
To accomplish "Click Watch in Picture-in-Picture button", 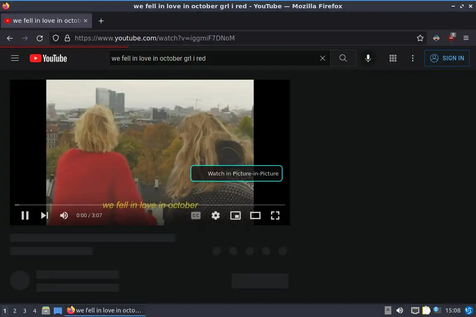I will point(236,173).
